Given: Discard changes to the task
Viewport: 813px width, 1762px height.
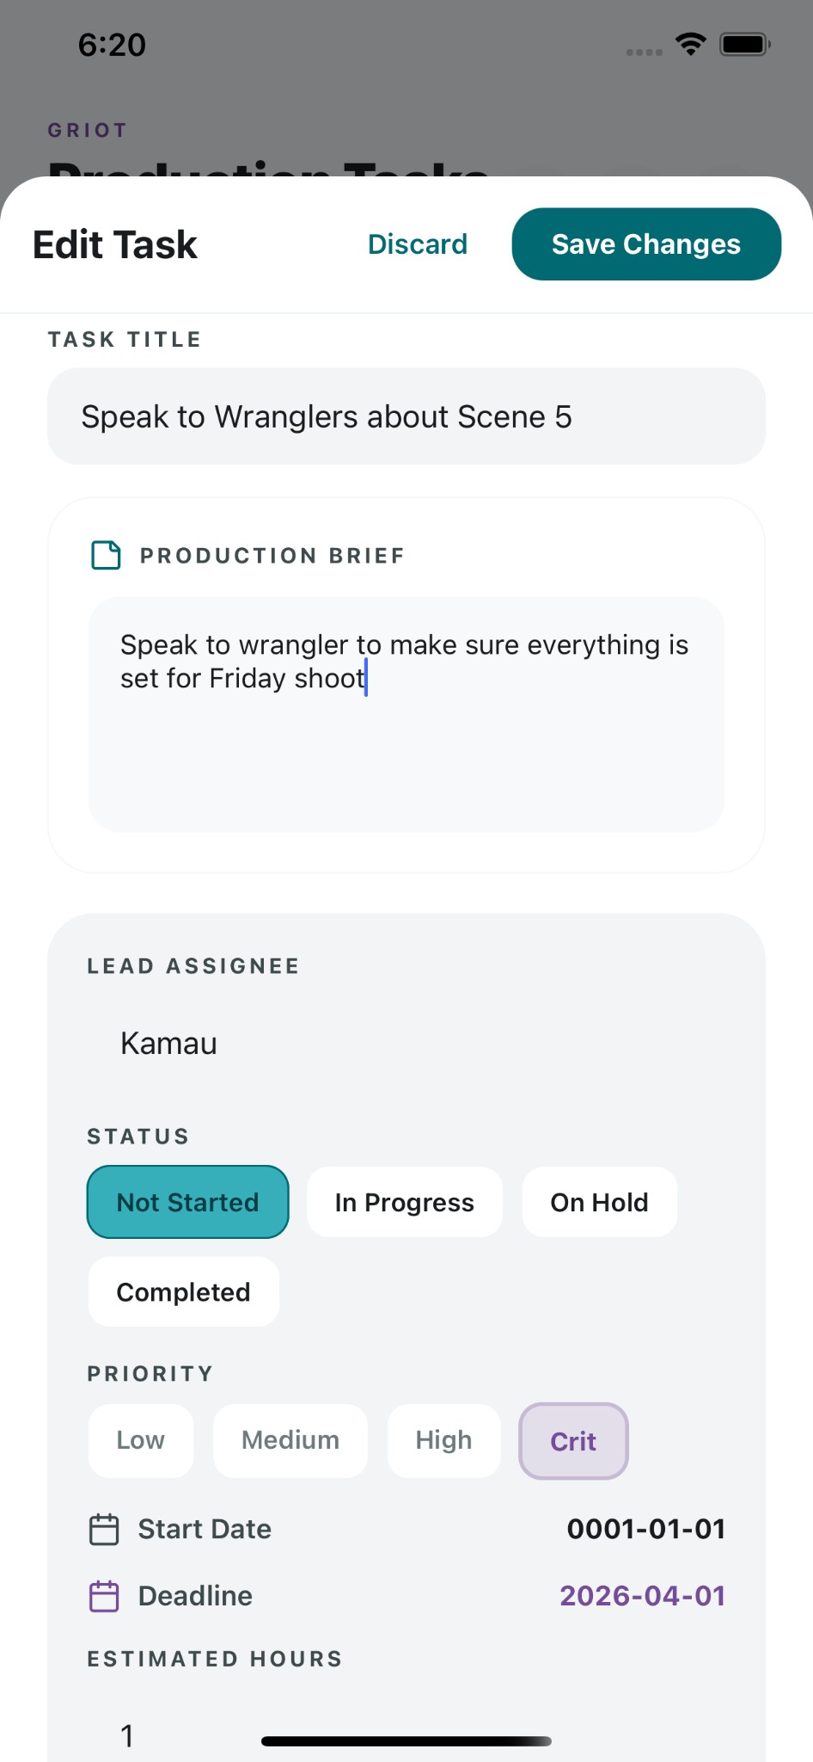Looking at the screenshot, I should point(417,244).
